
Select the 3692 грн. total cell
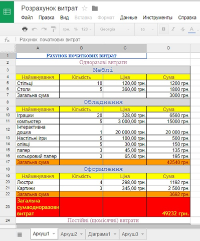(168, 194)
